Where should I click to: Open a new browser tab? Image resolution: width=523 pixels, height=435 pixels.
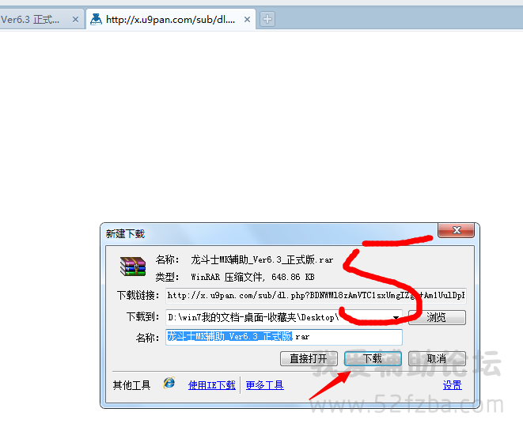(267, 19)
